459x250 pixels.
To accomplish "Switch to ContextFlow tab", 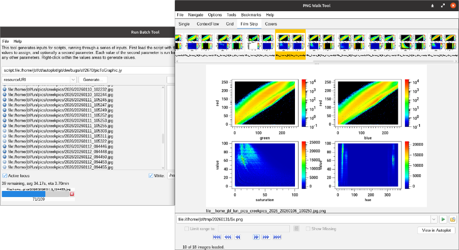I will [208, 24].
